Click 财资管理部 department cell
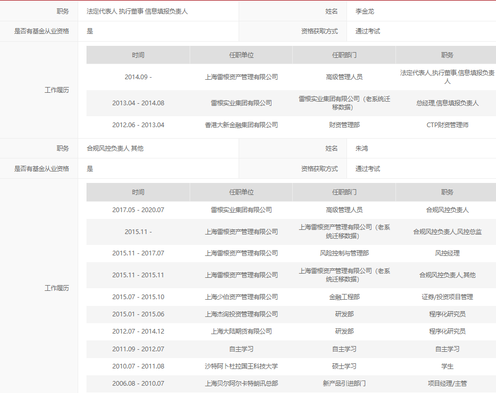Screen dimensions: 496x393 point(344,125)
